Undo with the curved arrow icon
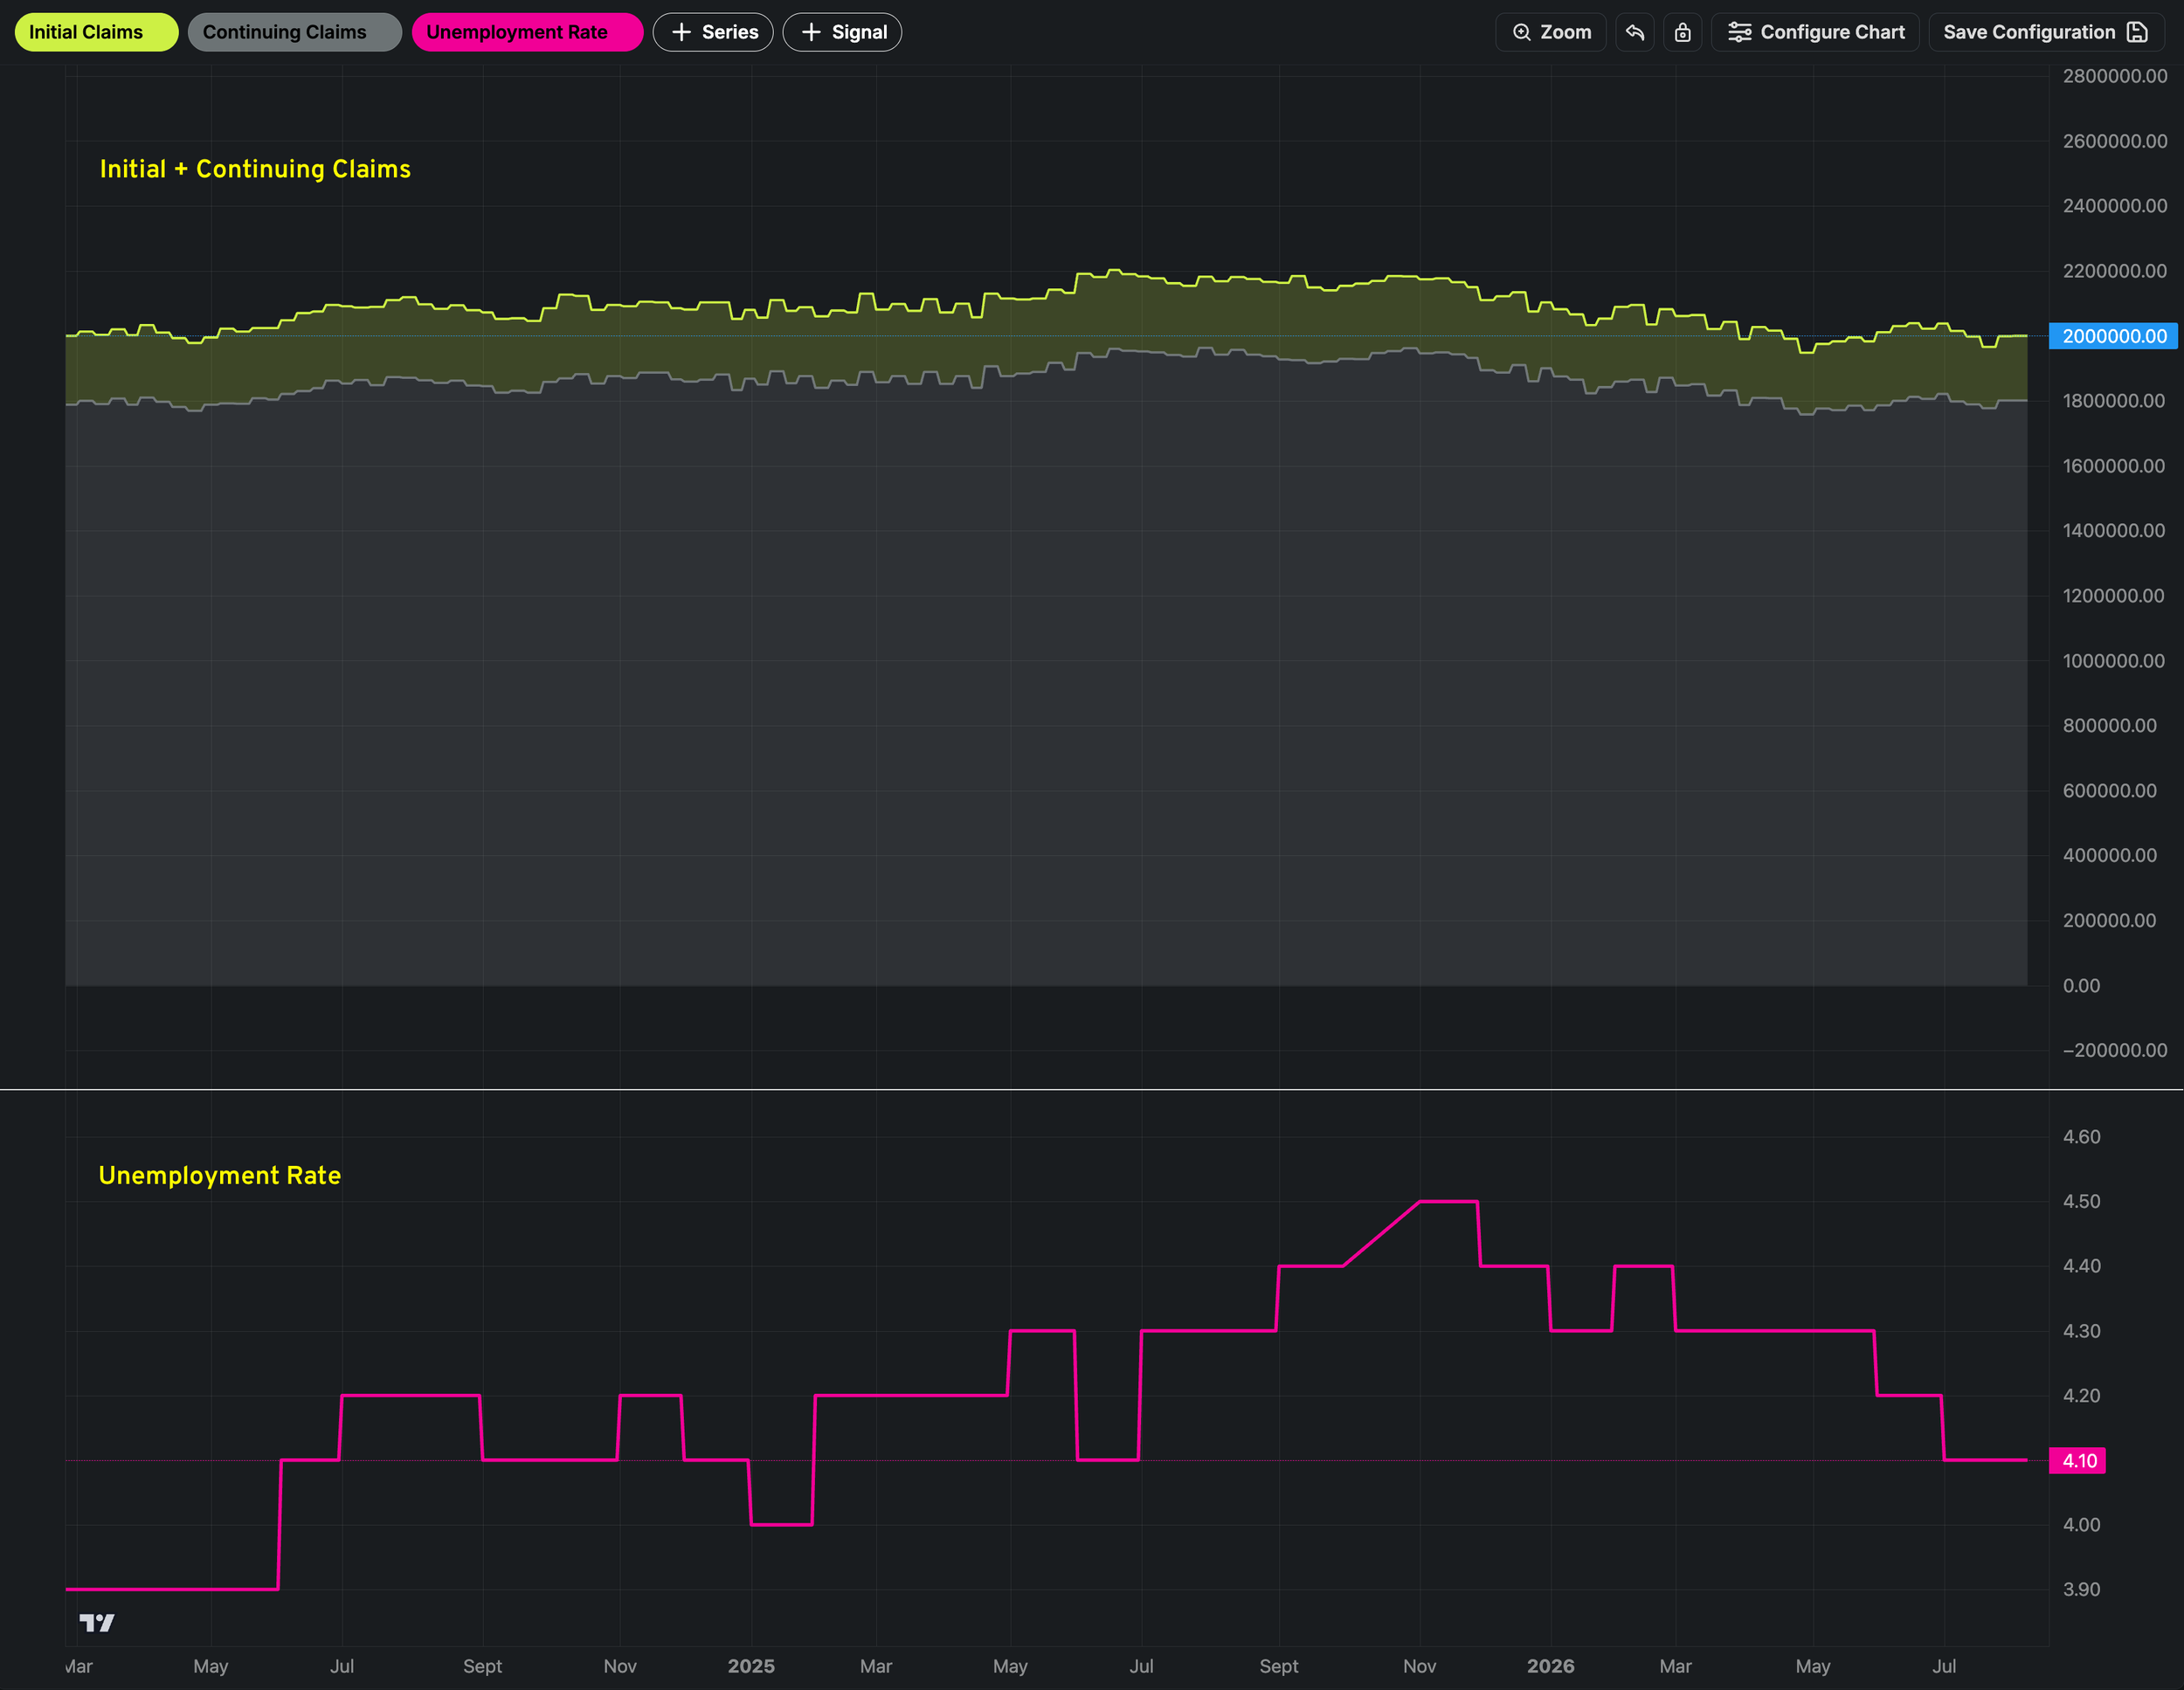The width and height of the screenshot is (2184, 1690). click(x=1635, y=32)
